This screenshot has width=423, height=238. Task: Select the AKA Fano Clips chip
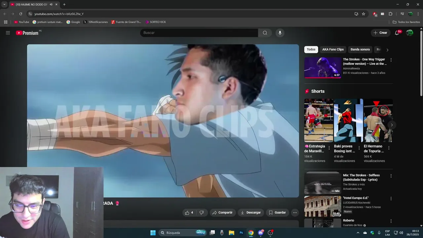click(333, 50)
